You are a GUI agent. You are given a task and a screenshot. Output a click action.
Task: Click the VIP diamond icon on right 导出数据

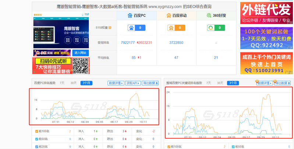(275, 81)
